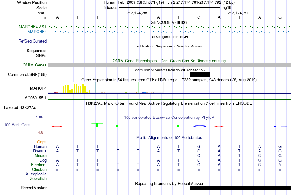This screenshot has width=291, height=195.
Task: Click the 217,174,790 position marker
Action: 239,13
